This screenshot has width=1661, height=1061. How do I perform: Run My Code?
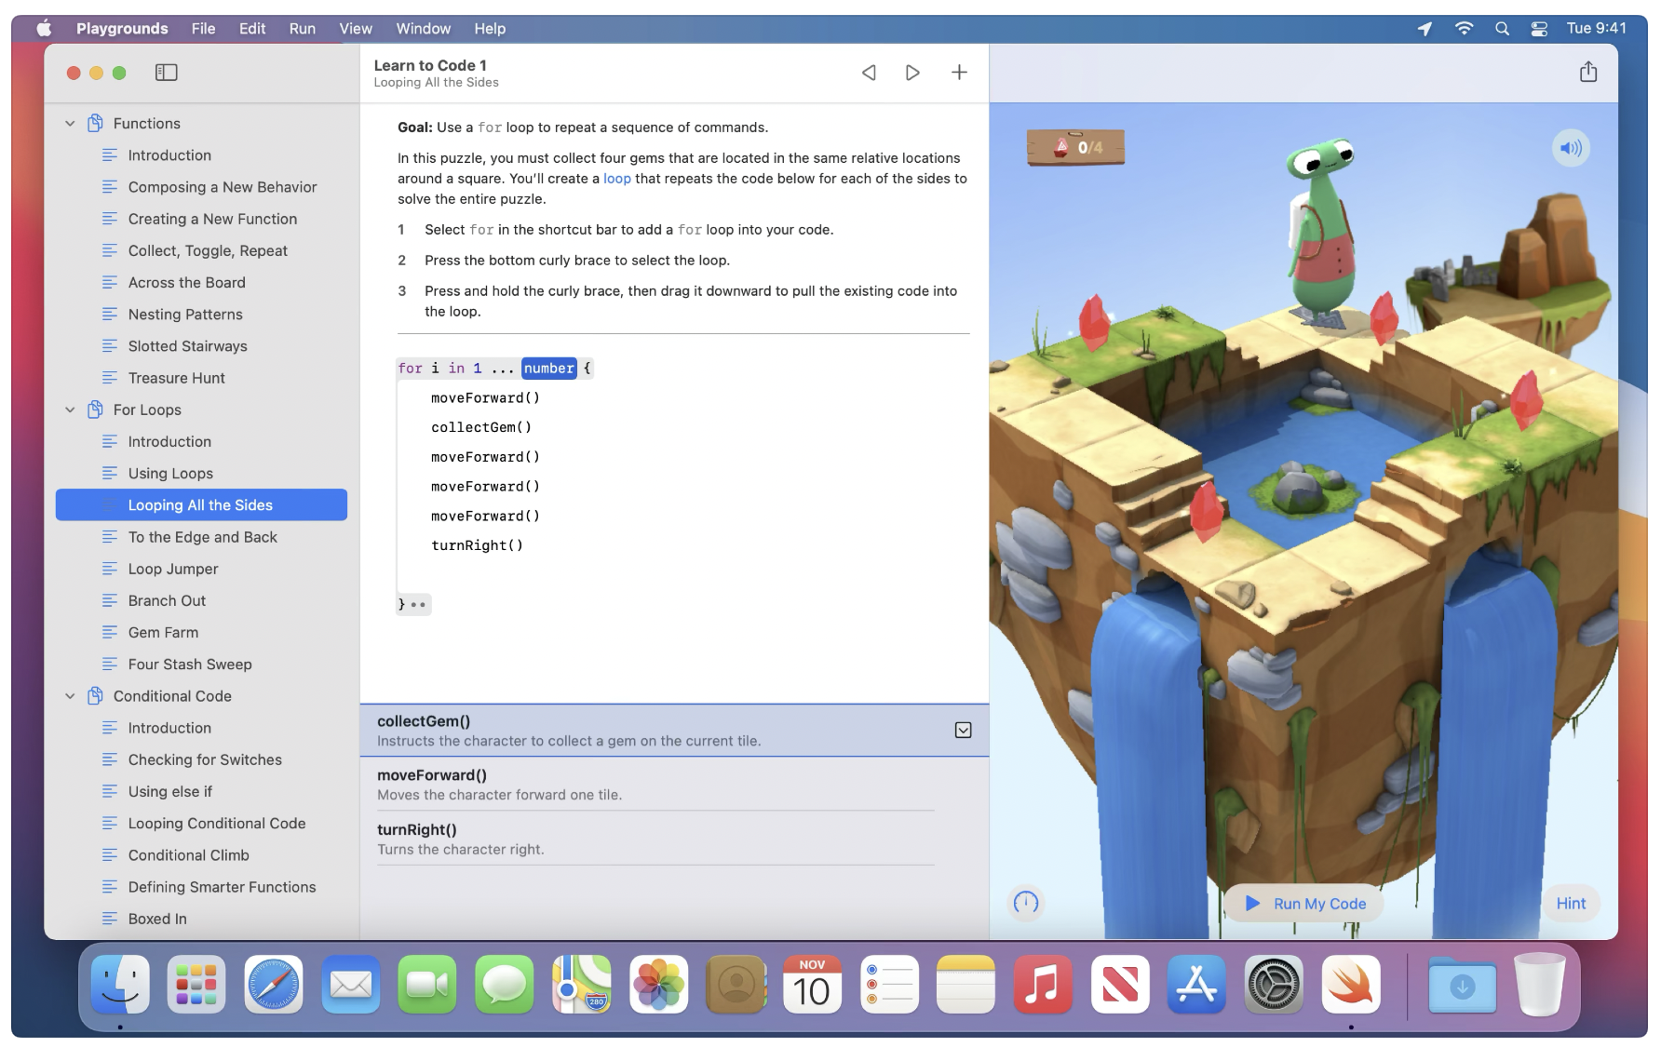click(x=1305, y=904)
